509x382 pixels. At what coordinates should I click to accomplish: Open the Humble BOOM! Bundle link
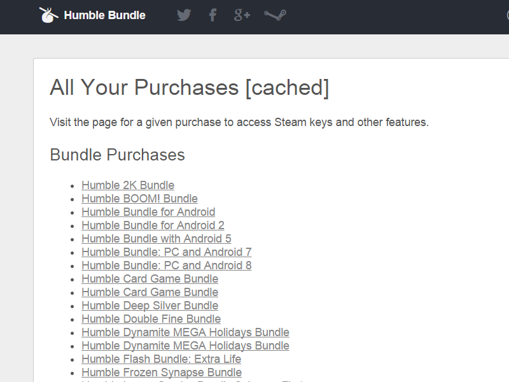[x=139, y=199]
